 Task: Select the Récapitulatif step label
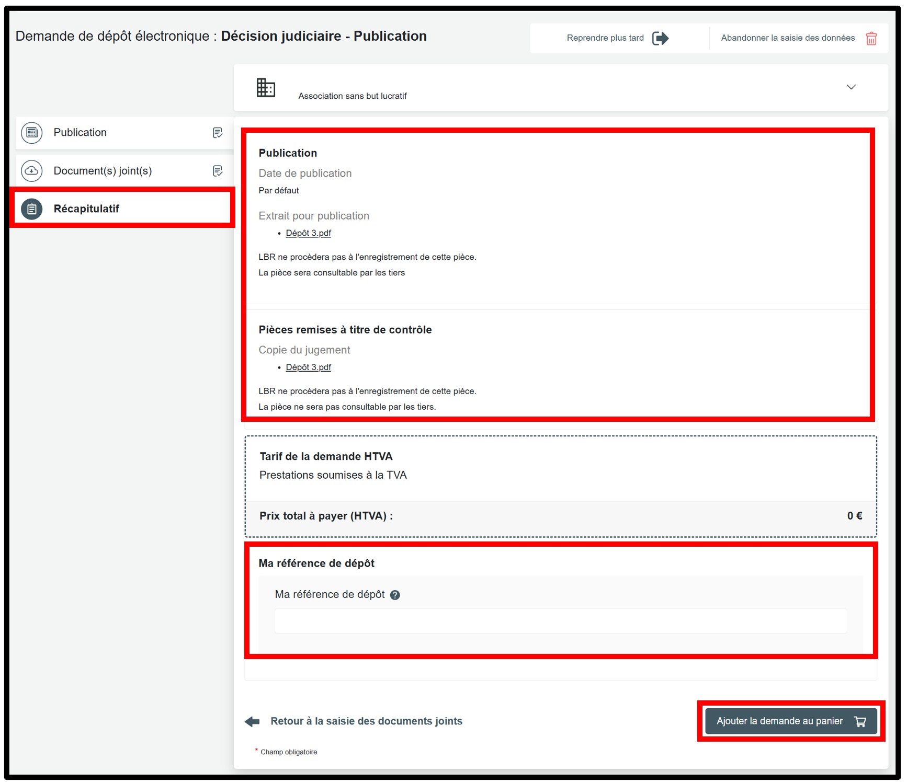click(x=86, y=209)
